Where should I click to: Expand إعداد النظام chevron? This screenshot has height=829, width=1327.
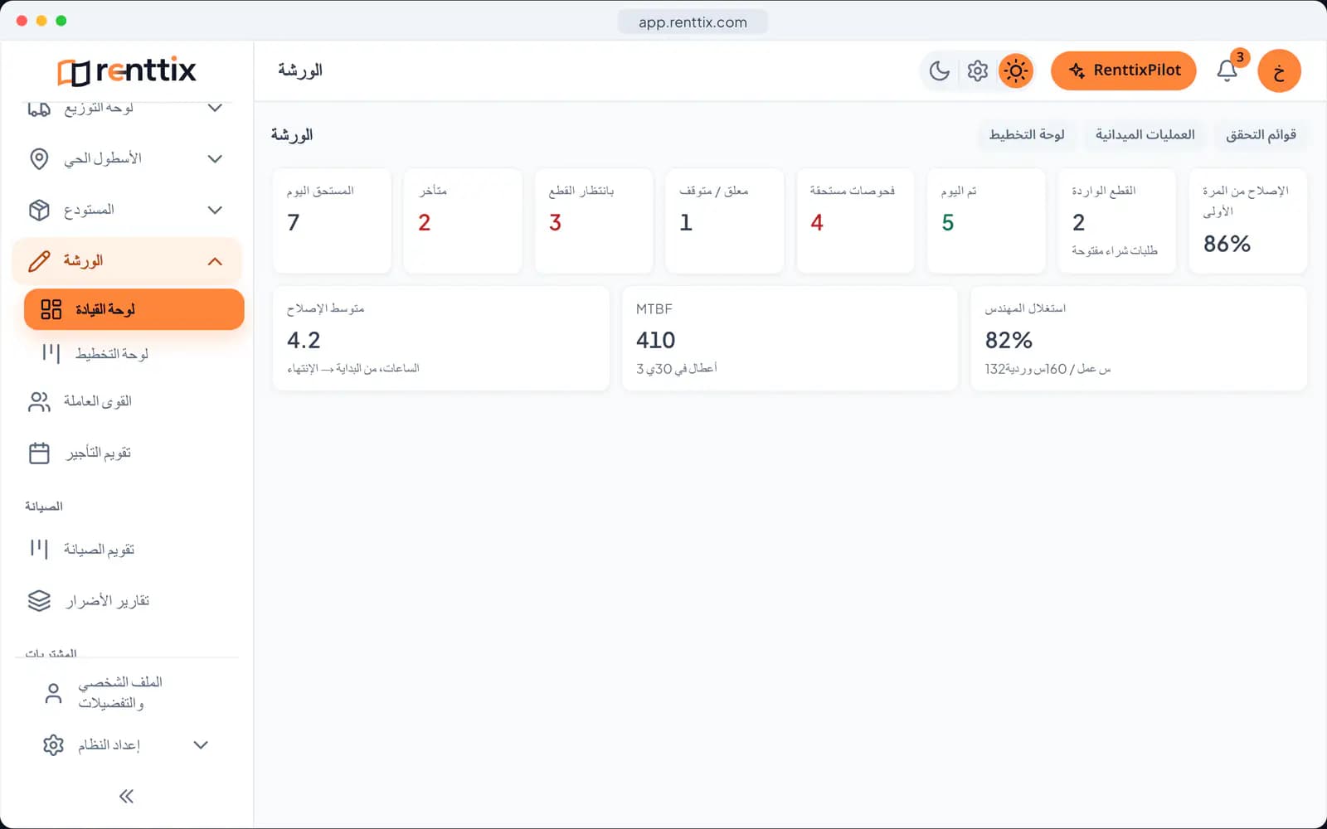click(201, 744)
